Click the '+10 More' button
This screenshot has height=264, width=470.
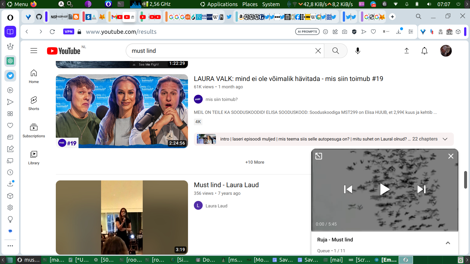pos(255,162)
